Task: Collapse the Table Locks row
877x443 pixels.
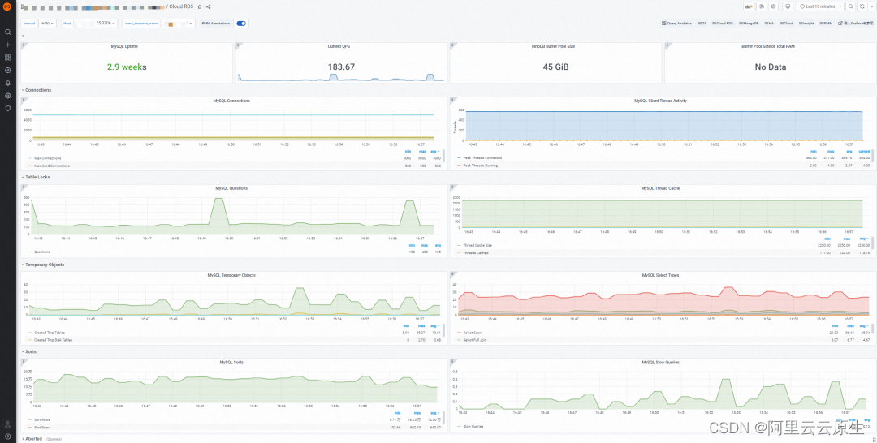Action: click(x=37, y=177)
